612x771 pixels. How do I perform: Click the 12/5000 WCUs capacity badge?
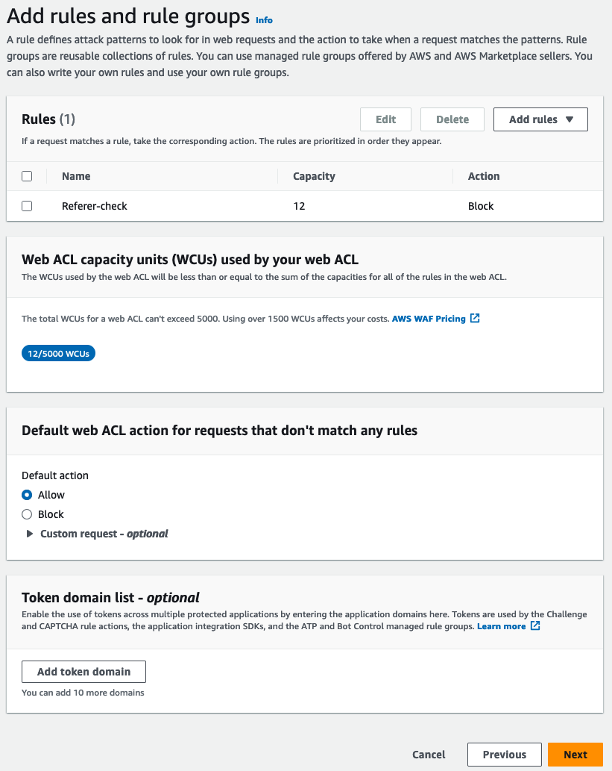pos(58,352)
